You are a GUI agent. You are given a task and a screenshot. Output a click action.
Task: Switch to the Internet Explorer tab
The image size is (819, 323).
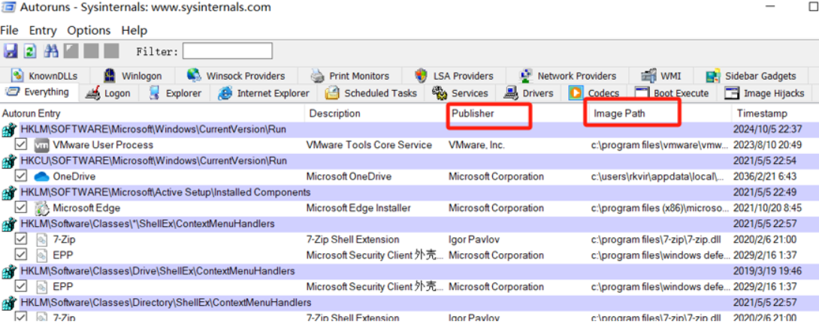pos(264,93)
